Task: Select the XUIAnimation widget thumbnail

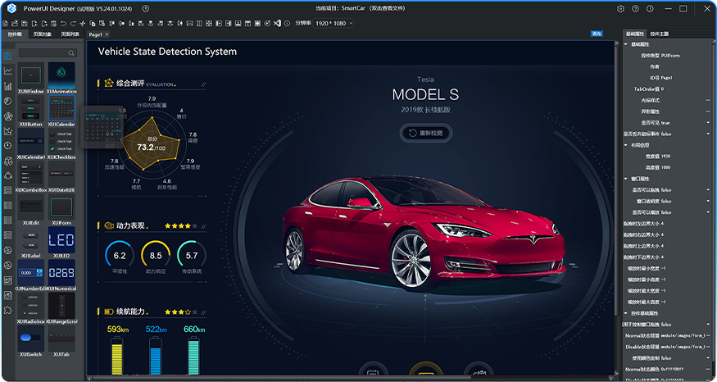Action: 61,75
